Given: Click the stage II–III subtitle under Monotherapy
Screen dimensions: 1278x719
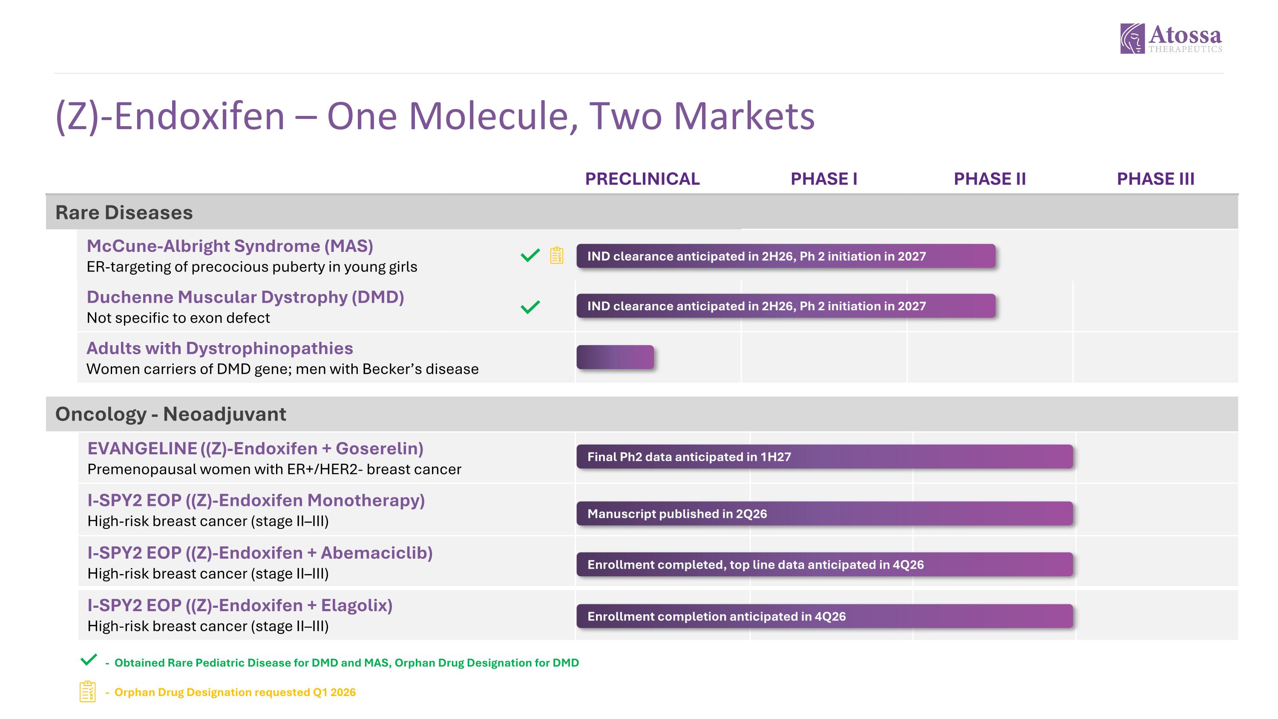Looking at the screenshot, I should click(x=208, y=521).
